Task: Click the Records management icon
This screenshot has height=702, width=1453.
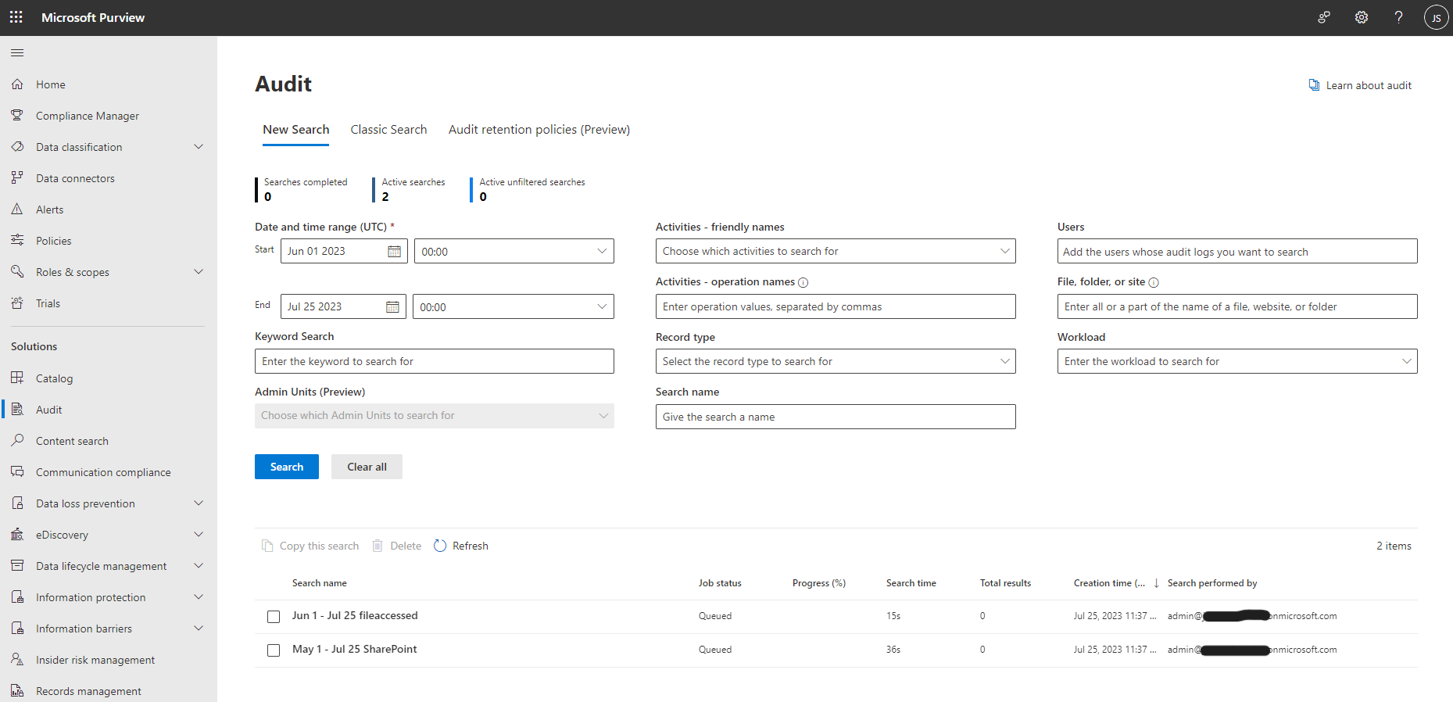Action: [x=17, y=690]
